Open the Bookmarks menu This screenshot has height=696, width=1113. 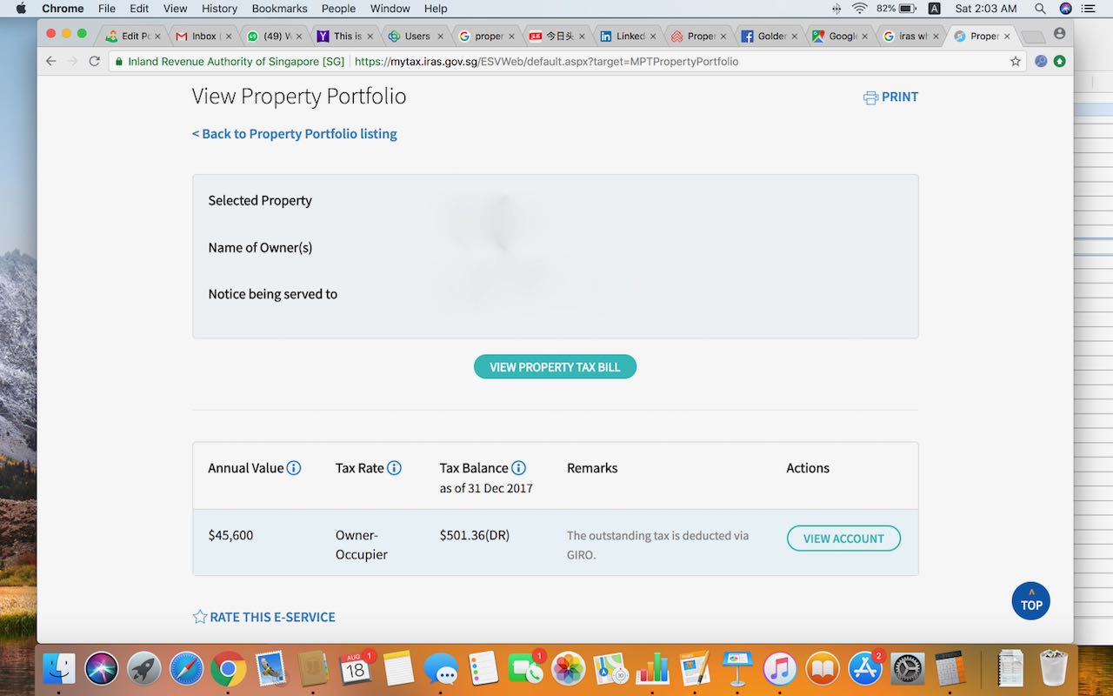point(279,9)
